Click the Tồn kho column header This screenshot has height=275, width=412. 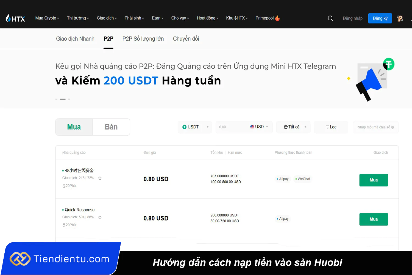coord(217,153)
